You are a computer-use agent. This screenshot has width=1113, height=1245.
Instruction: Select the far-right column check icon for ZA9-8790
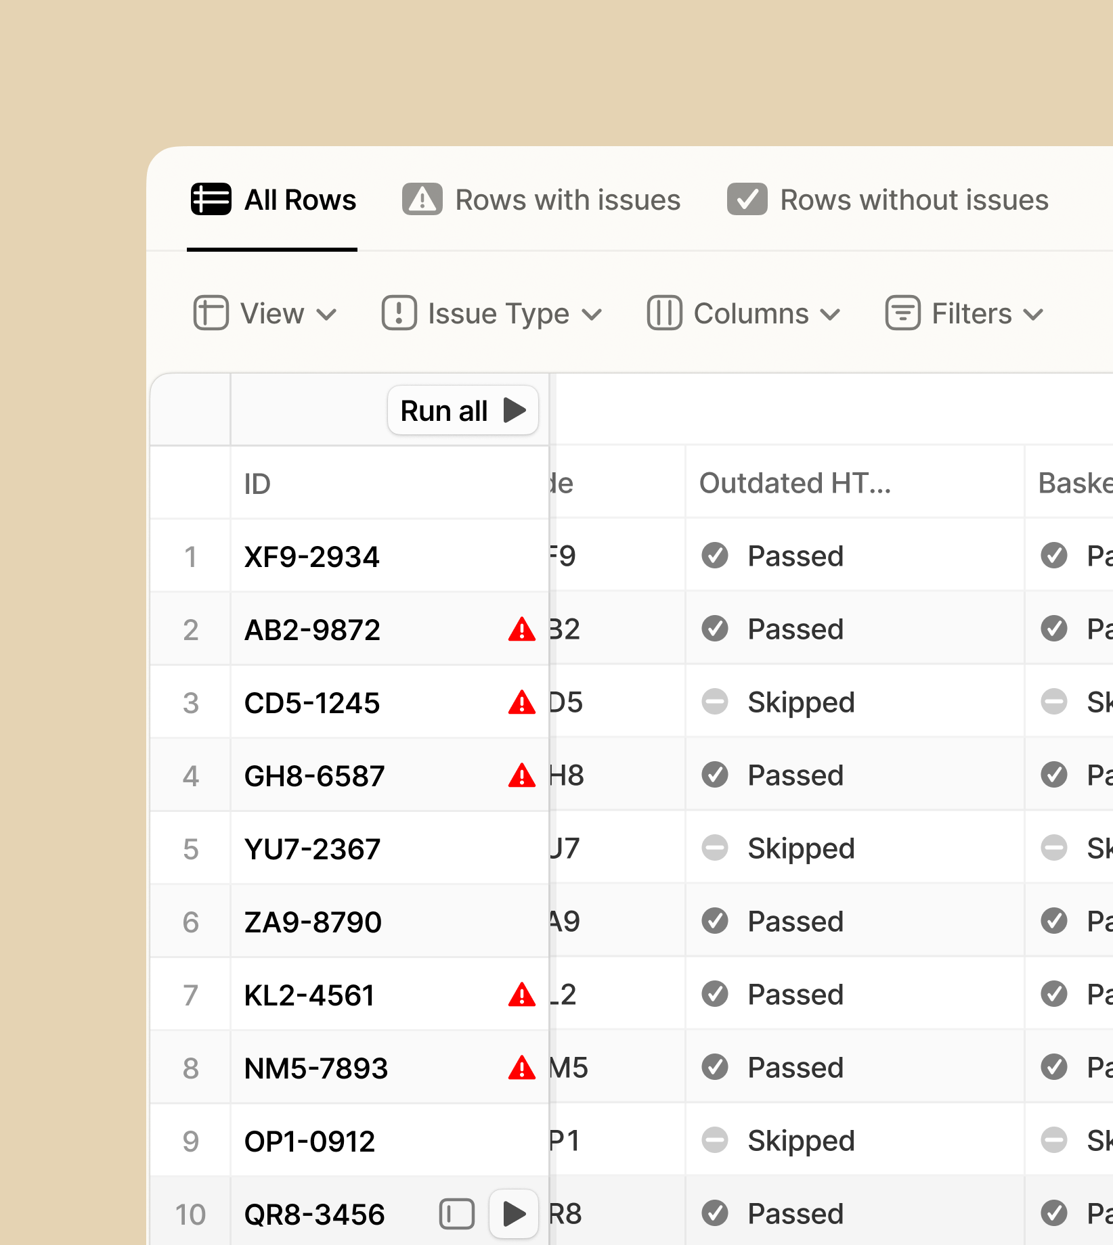(x=1054, y=921)
